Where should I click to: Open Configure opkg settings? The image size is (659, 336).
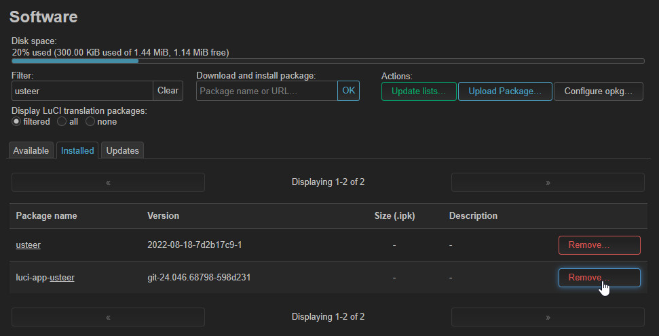click(598, 91)
